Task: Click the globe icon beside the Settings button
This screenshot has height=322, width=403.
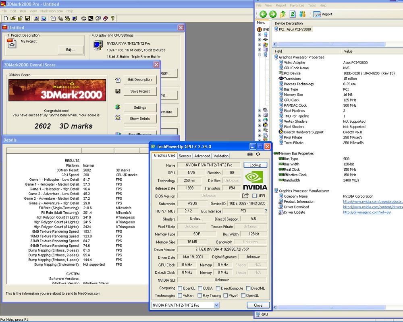Action: (x=118, y=107)
